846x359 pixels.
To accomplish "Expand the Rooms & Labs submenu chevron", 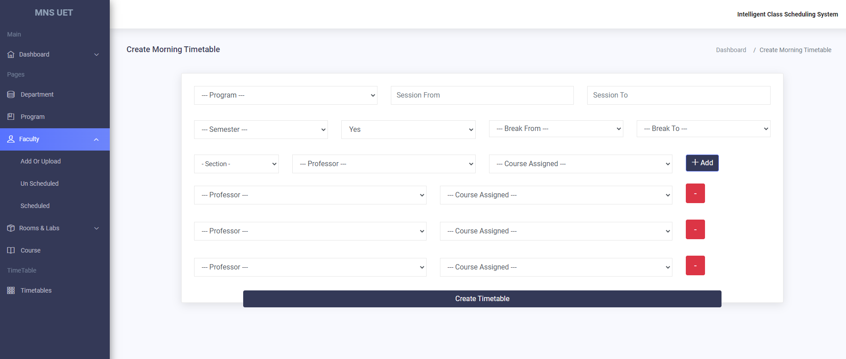I will 96,228.
